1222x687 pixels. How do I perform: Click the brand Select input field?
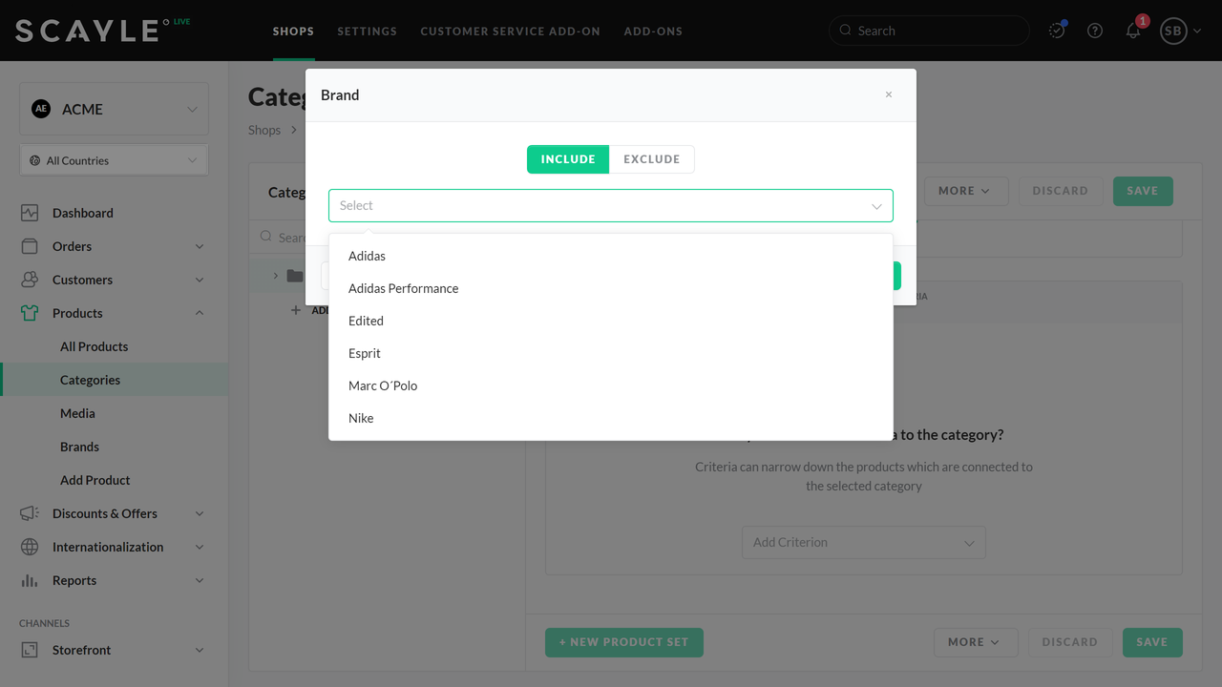(601, 205)
